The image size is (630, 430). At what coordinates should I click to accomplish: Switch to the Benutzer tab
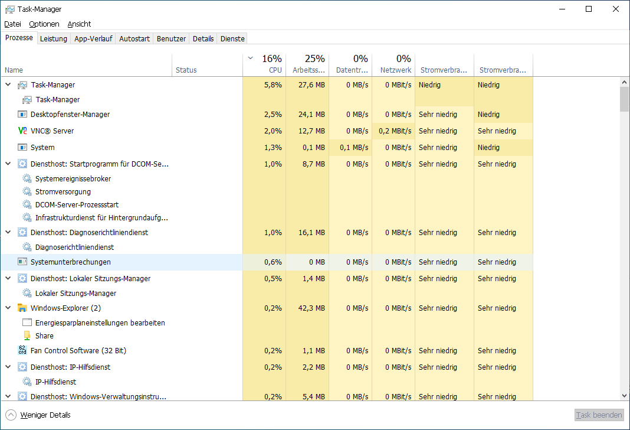pyautogui.click(x=171, y=38)
